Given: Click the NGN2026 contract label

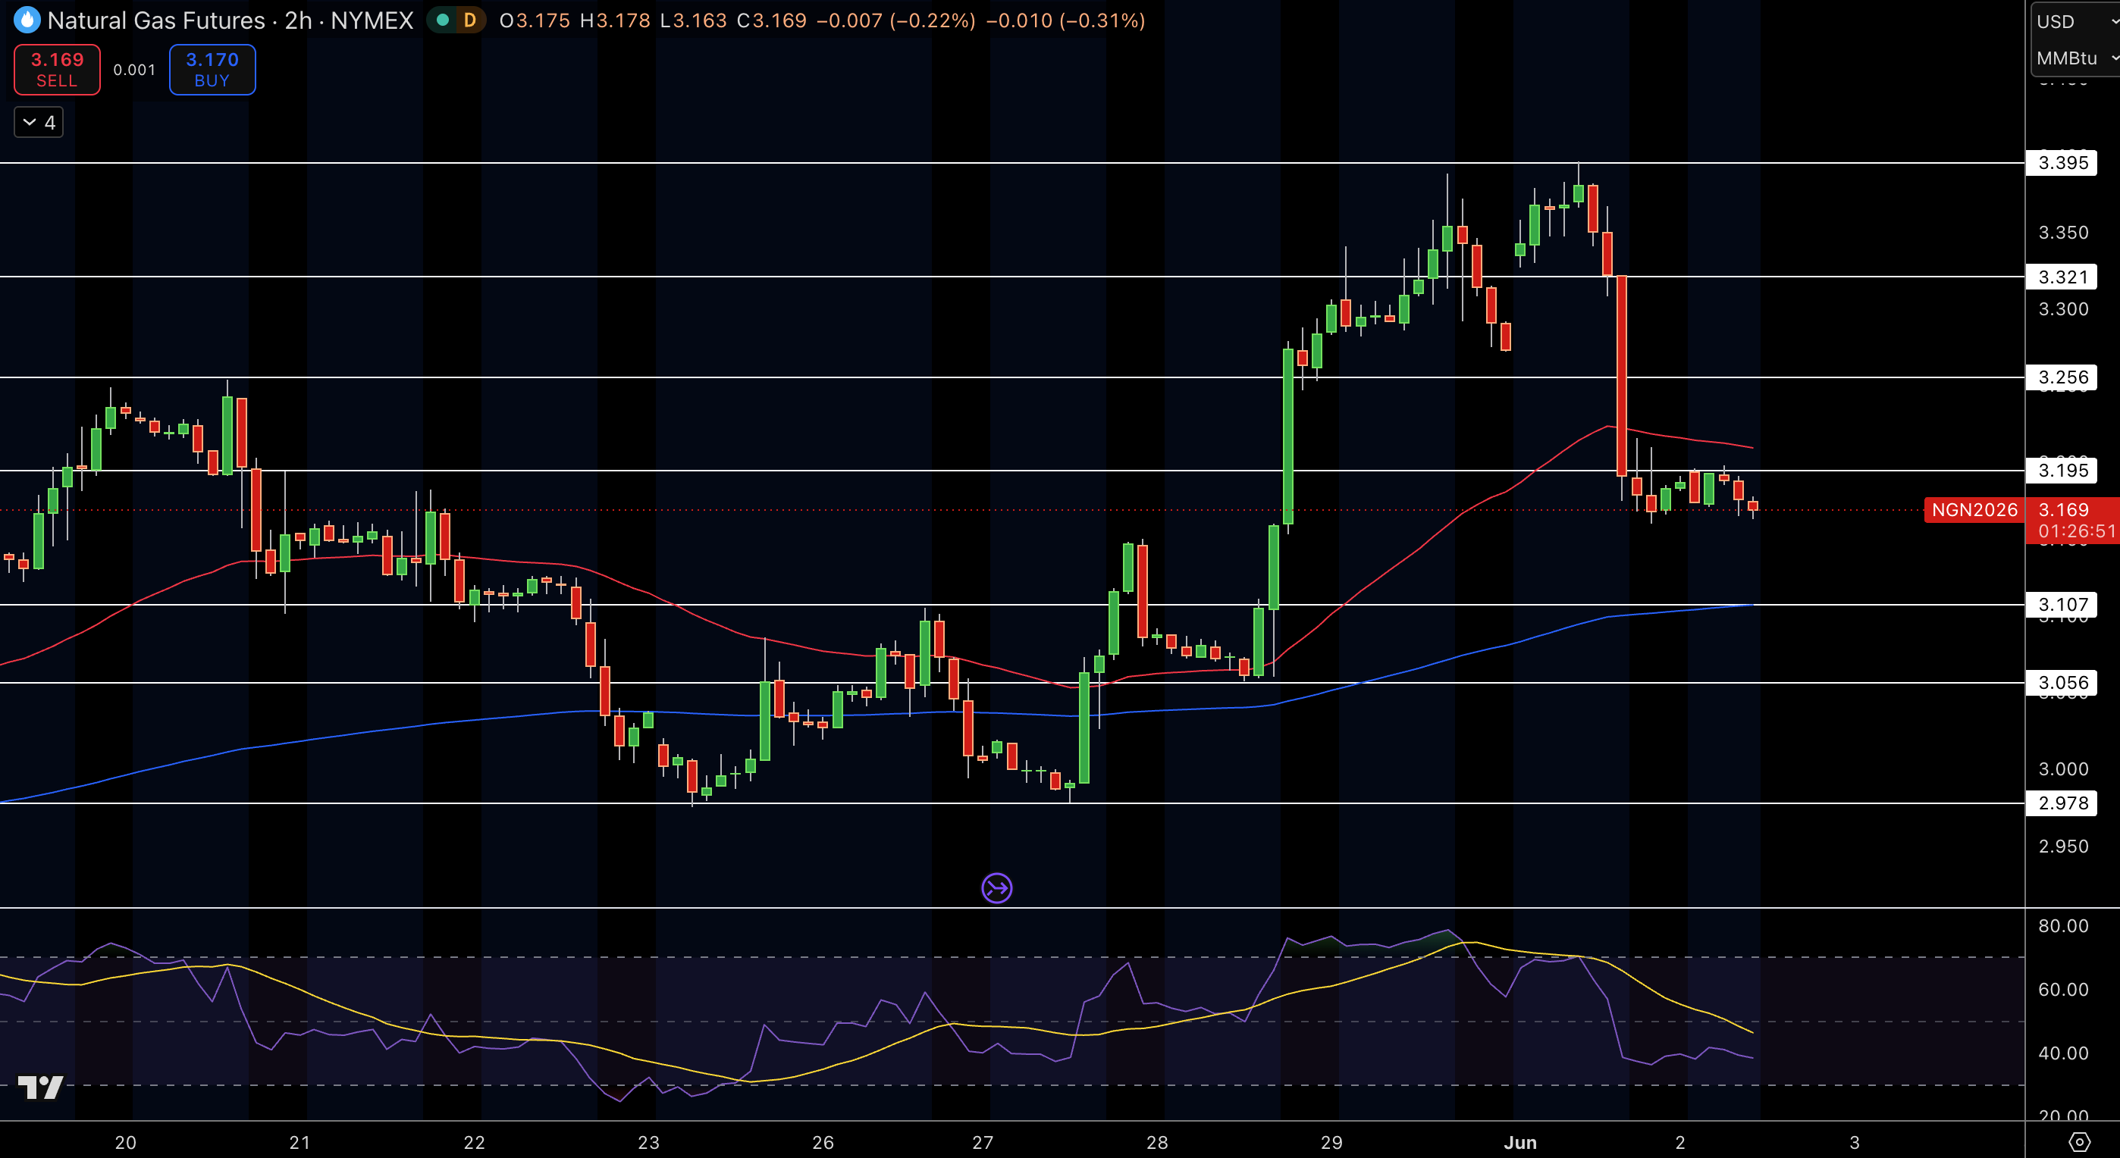Looking at the screenshot, I should [x=1974, y=510].
